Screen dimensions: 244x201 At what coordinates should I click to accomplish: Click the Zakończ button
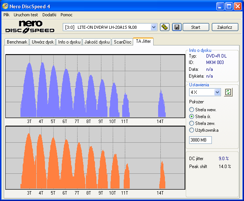pos(225,27)
